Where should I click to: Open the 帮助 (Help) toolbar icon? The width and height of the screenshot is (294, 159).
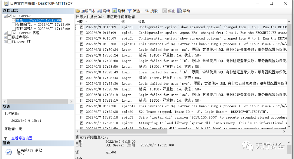click(179, 11)
